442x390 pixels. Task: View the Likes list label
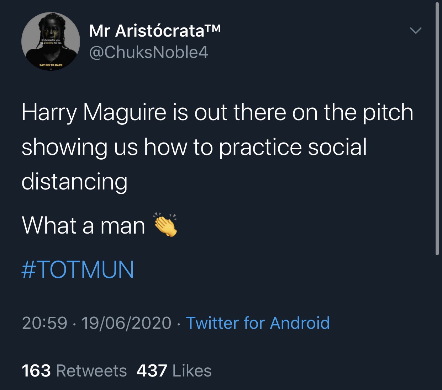pyautogui.click(x=192, y=371)
